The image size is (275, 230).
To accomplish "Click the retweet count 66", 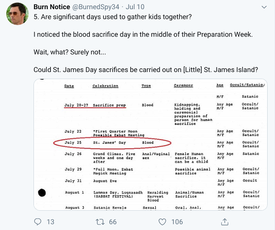I will (112, 222).
